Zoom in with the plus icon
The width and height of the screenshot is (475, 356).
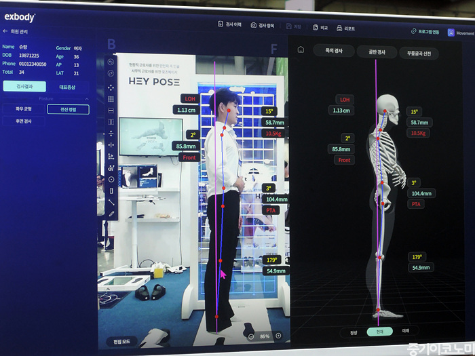pos(278,336)
